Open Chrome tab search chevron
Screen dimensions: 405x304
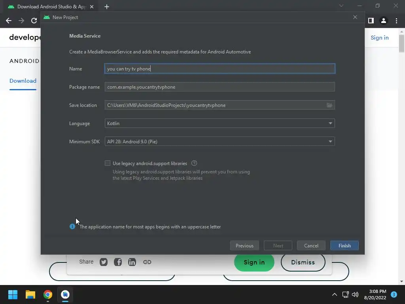(341, 6)
